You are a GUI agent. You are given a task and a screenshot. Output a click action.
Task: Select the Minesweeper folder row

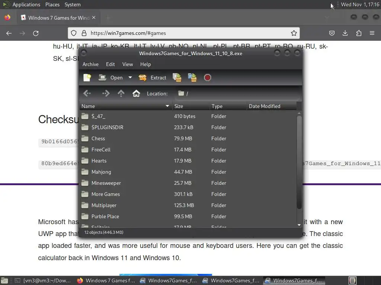pyautogui.click(x=188, y=183)
